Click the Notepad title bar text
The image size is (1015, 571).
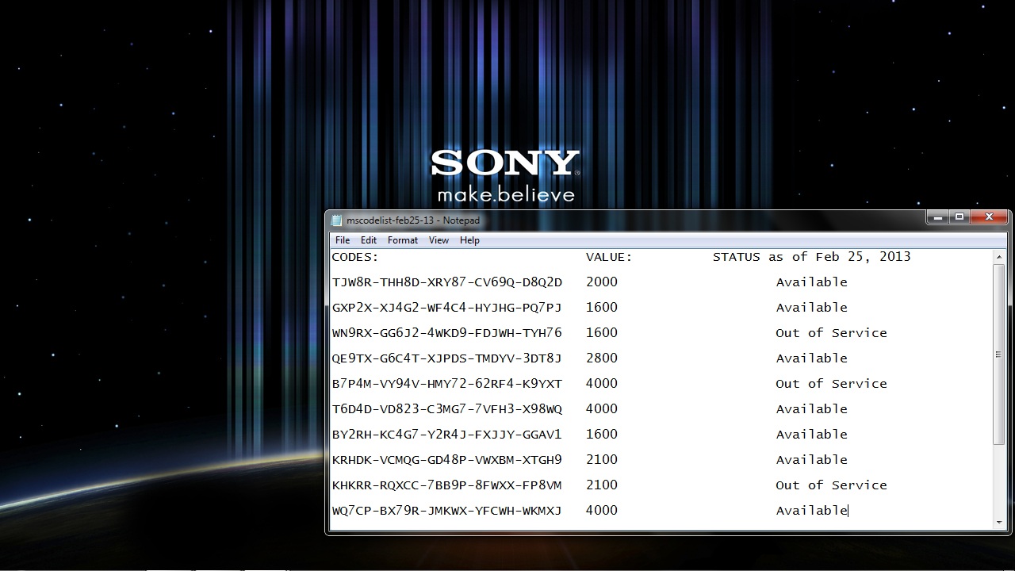point(413,220)
